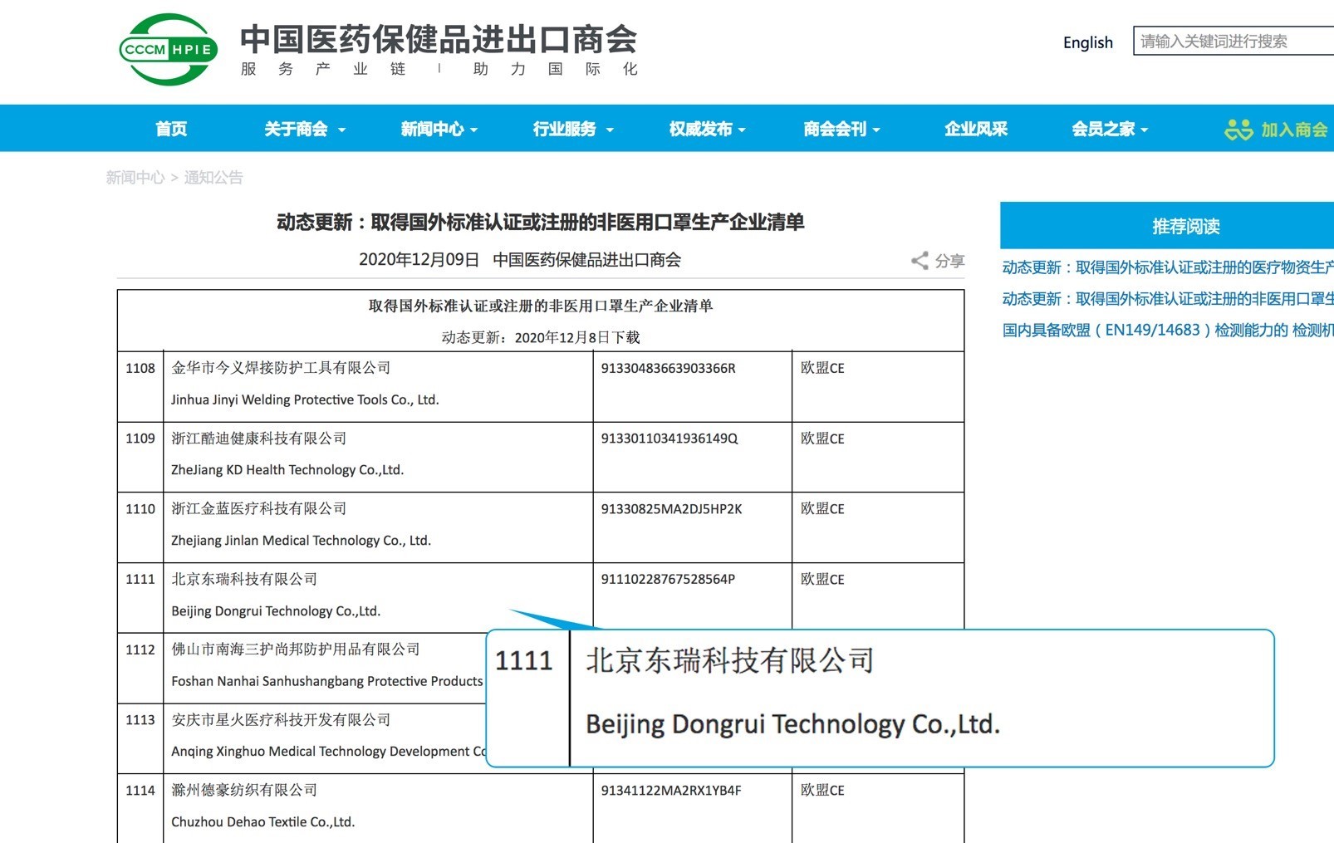Click code 91330110341936149Q
This screenshot has height=843, width=1334.
point(669,439)
